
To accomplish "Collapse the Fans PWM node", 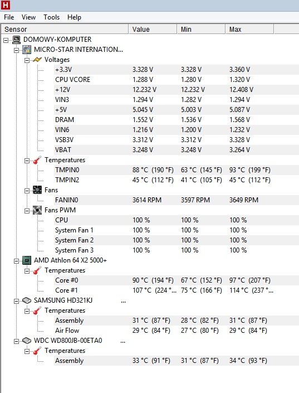I will pyautogui.click(x=27, y=211).
